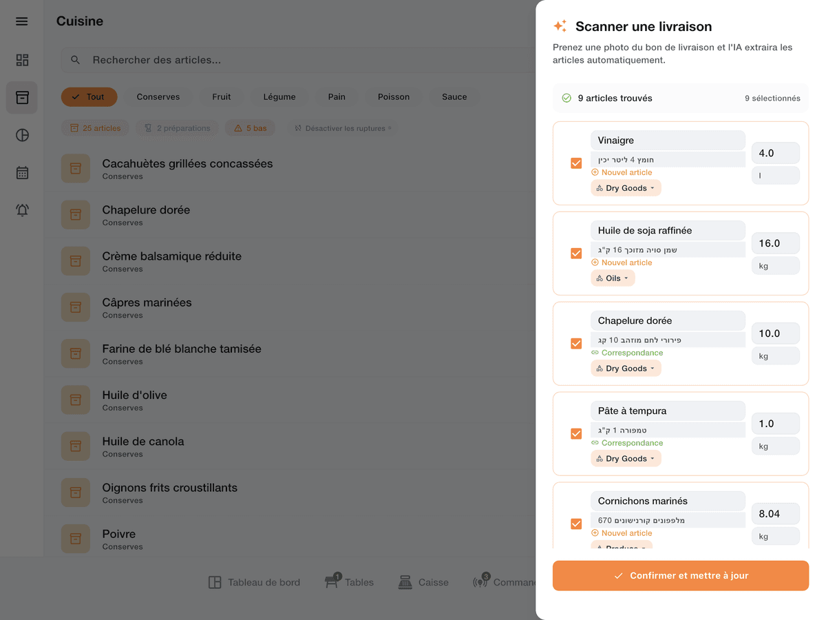The width and height of the screenshot is (826, 620).
Task: Uncheck the Vinaigre scanned article
Action: pos(576,163)
